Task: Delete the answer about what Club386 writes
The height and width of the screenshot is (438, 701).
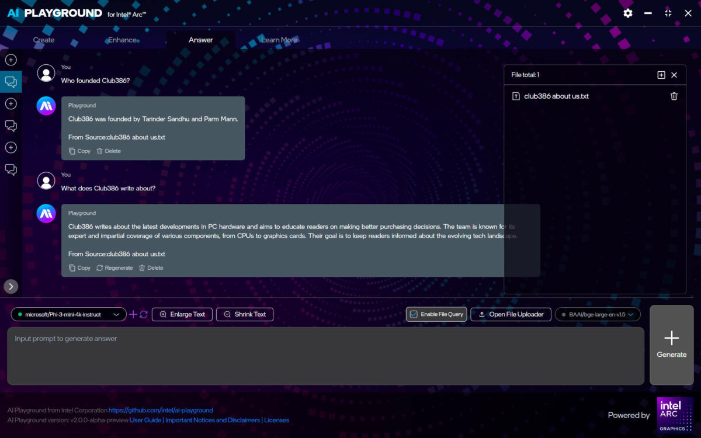Action: click(x=151, y=267)
